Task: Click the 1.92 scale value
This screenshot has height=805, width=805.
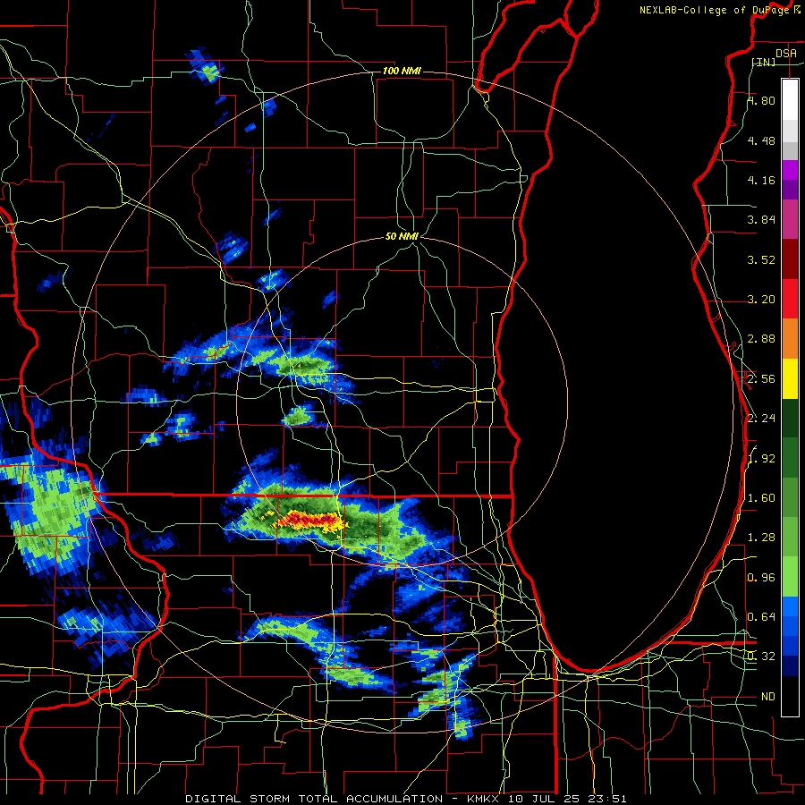Action: pyautogui.click(x=761, y=458)
